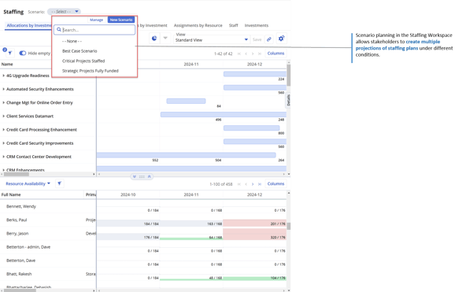Open the Standard View dropdown
470x292 pixels.
(x=212, y=40)
